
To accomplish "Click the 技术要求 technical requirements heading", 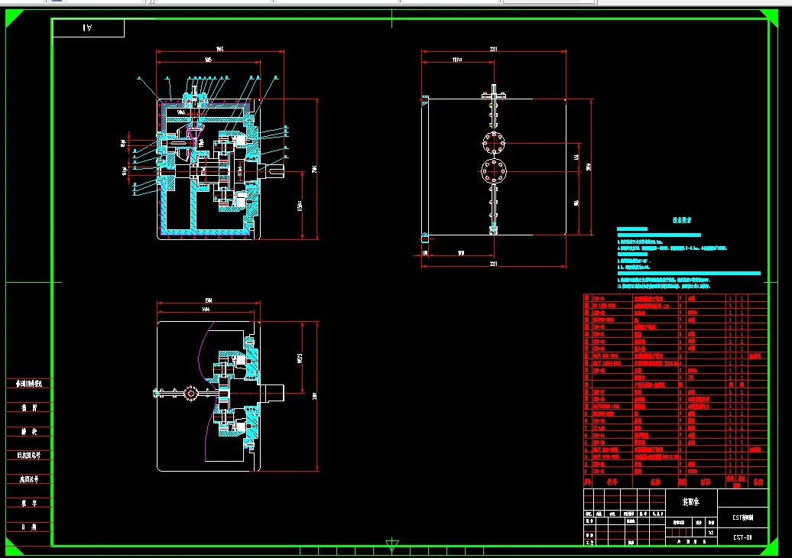I will coord(681,220).
